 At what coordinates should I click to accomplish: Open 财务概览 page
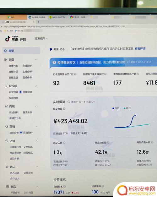click(x=28, y=153)
